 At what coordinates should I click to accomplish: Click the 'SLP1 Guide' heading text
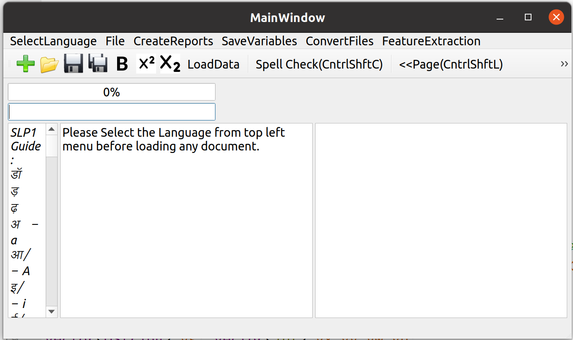(x=26, y=139)
